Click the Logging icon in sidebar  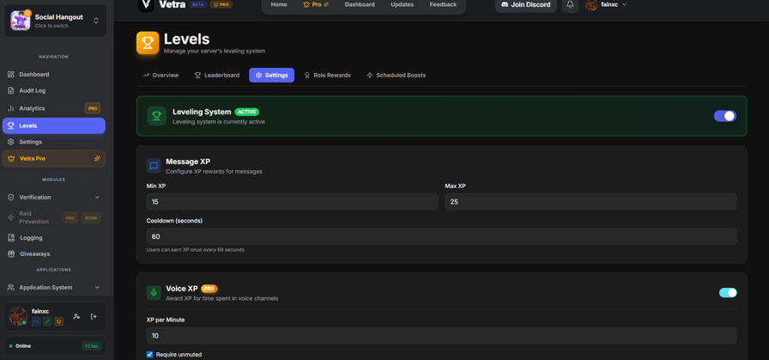(x=11, y=237)
